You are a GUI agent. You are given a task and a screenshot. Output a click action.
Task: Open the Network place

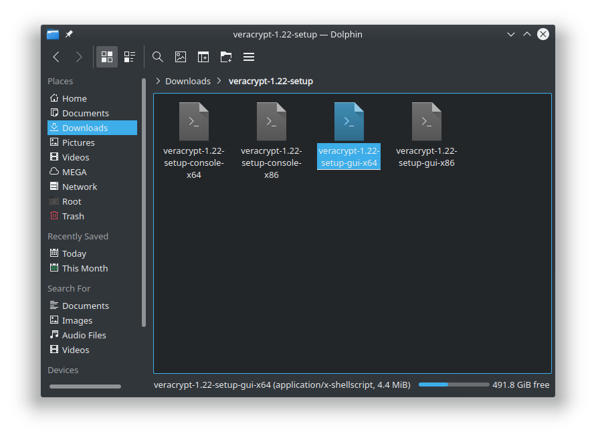coord(92,187)
